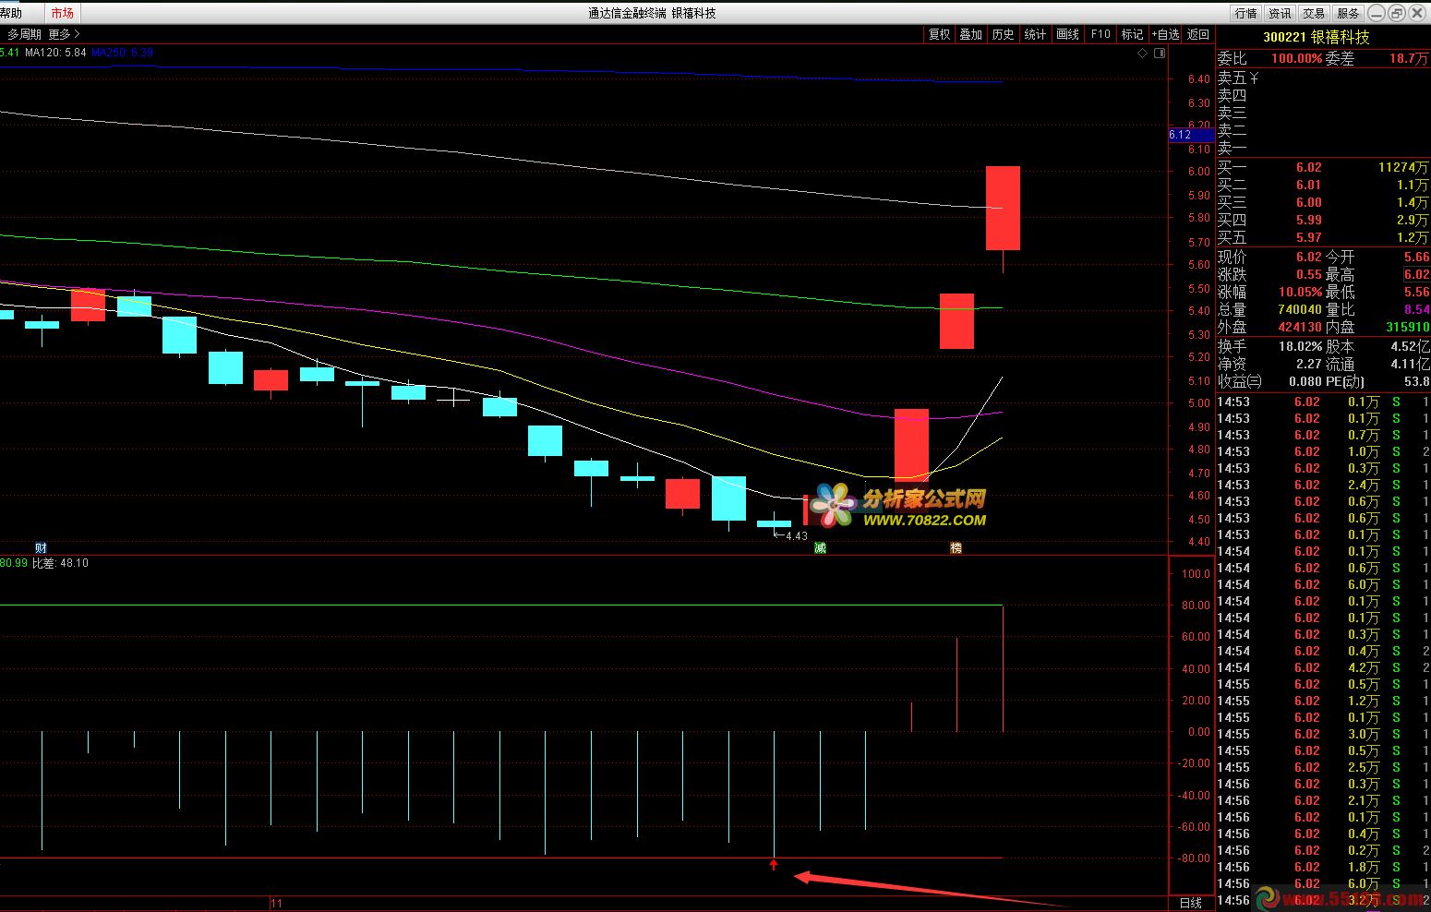
Task: Click the 财 finance marker on the chart
Action: [x=41, y=547]
